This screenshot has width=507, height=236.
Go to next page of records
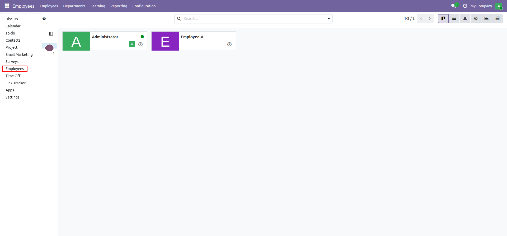[430, 19]
